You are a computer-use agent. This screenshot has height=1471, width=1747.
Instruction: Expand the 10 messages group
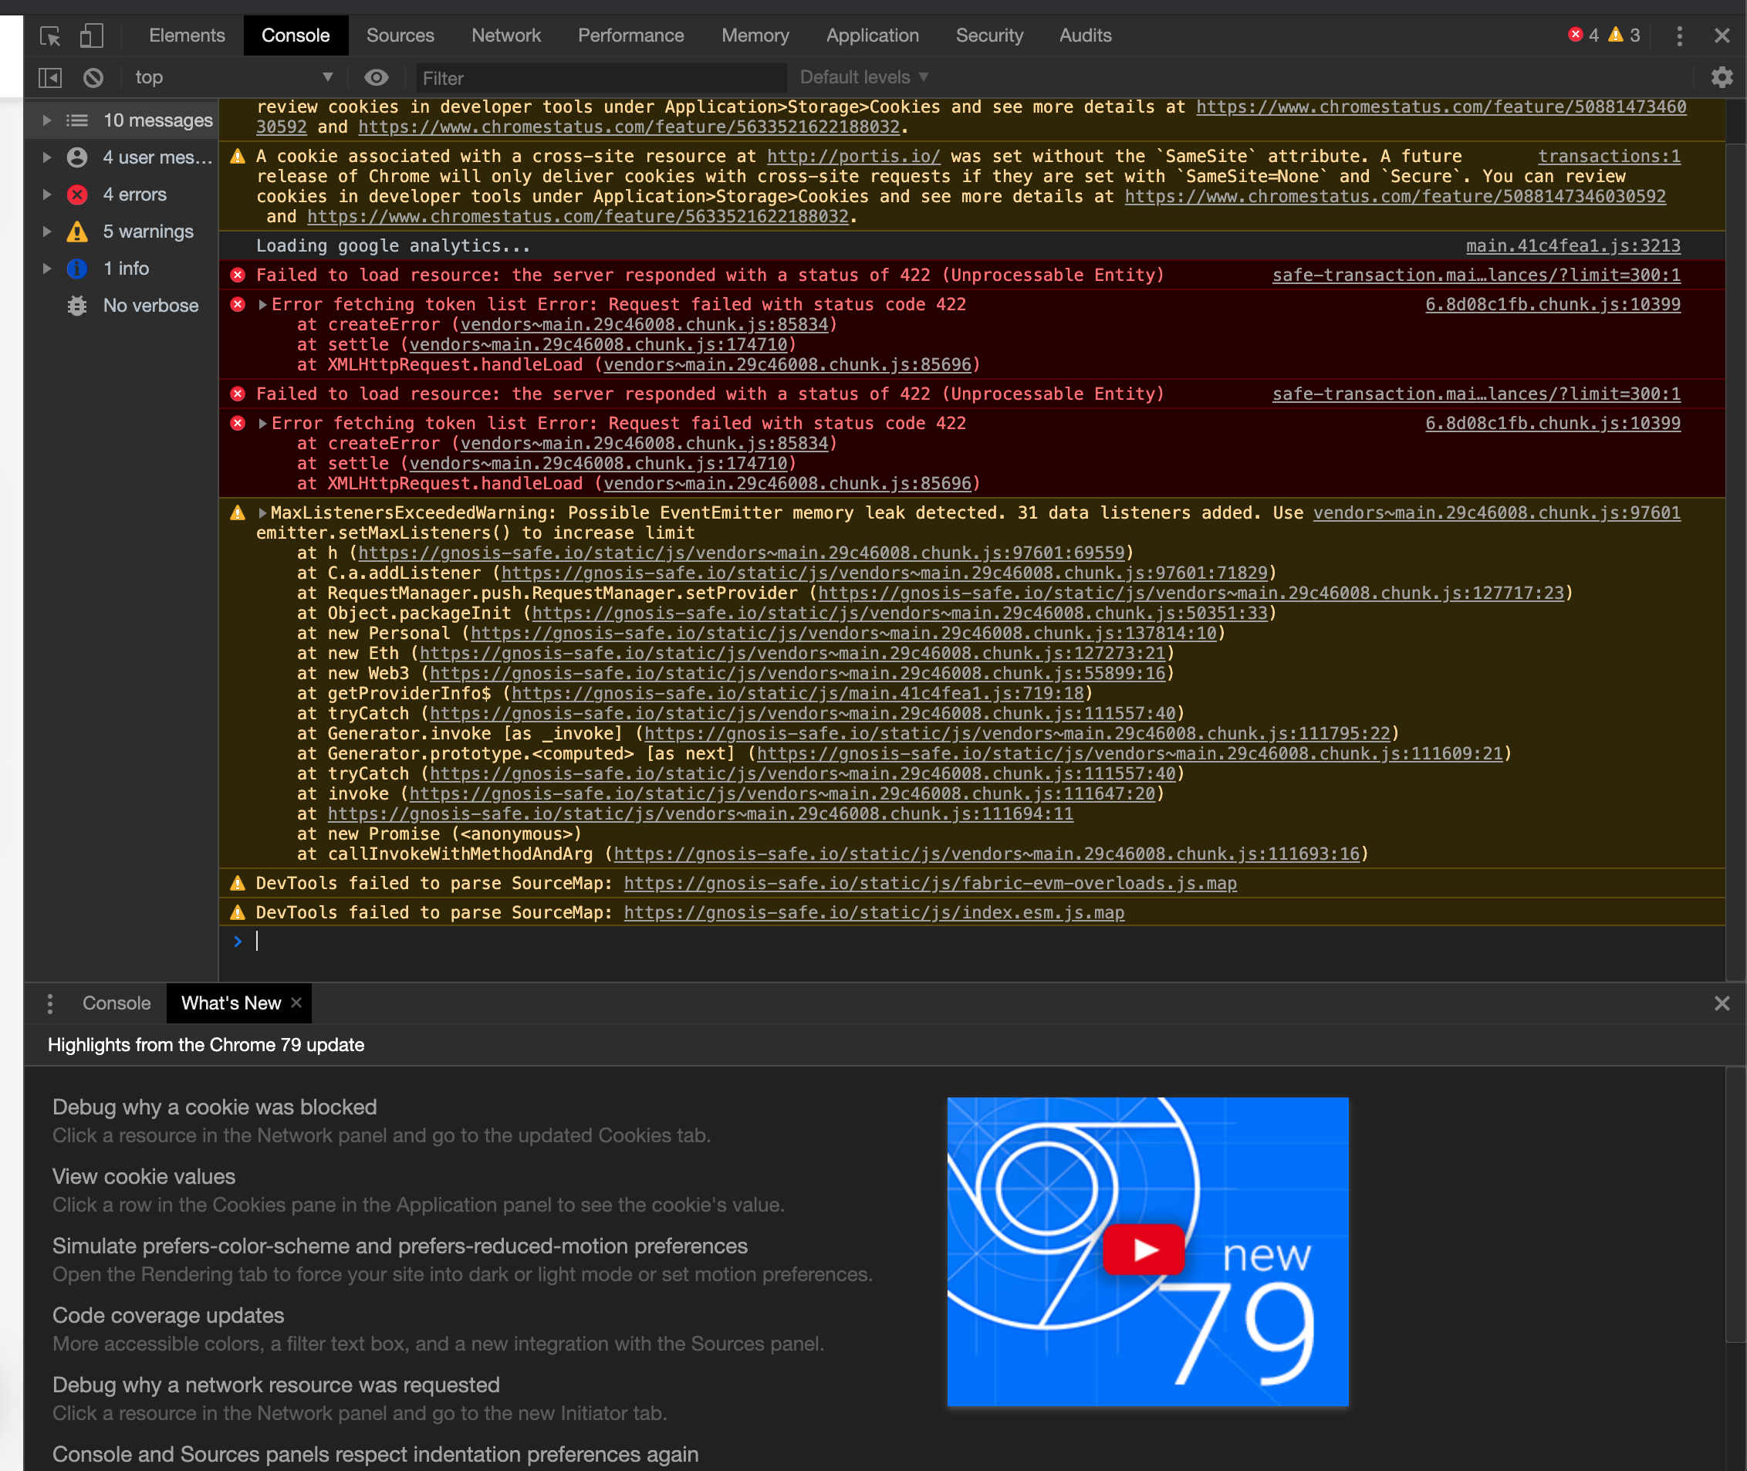pyautogui.click(x=47, y=121)
